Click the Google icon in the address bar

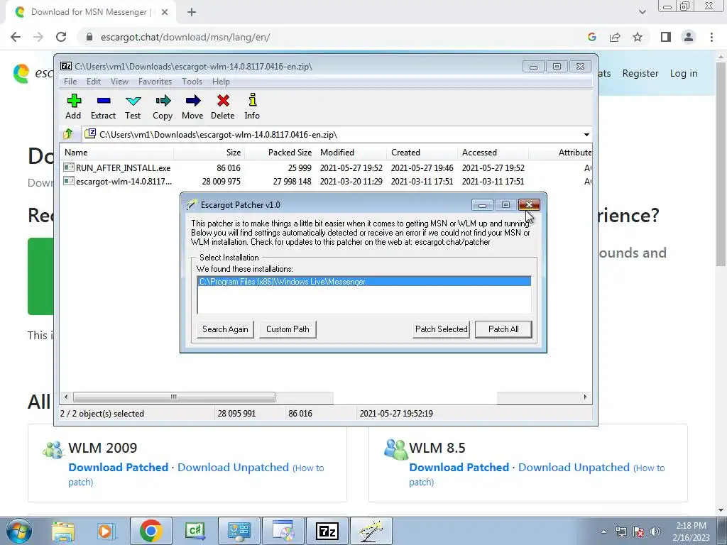tap(592, 37)
